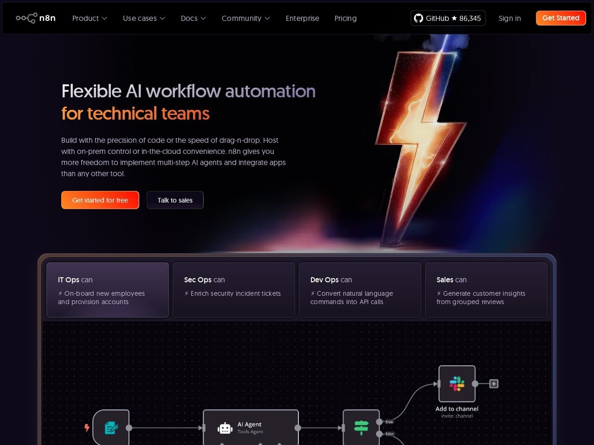
Task: Go to the Enterprise page
Action: 303,18
